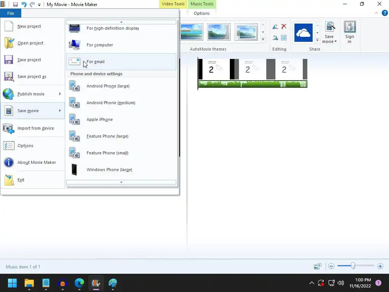Switch to the Music Tools tab

pos(202,4)
